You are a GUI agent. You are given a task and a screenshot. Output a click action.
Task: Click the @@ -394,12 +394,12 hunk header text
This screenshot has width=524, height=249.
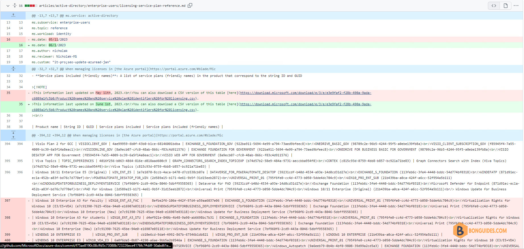(x=127, y=135)
